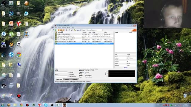Click the Delete Server toolbar icon
Screen dimensions: 191x107
point(61,30)
